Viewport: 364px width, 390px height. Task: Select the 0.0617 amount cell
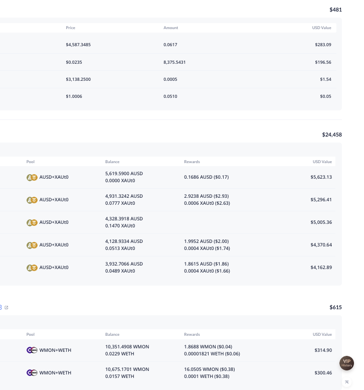tap(170, 45)
